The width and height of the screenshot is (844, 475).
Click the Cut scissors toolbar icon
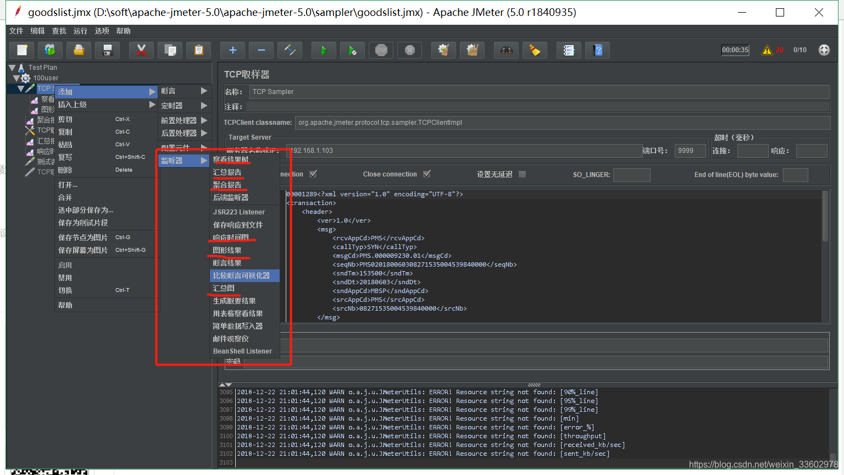[x=141, y=50]
